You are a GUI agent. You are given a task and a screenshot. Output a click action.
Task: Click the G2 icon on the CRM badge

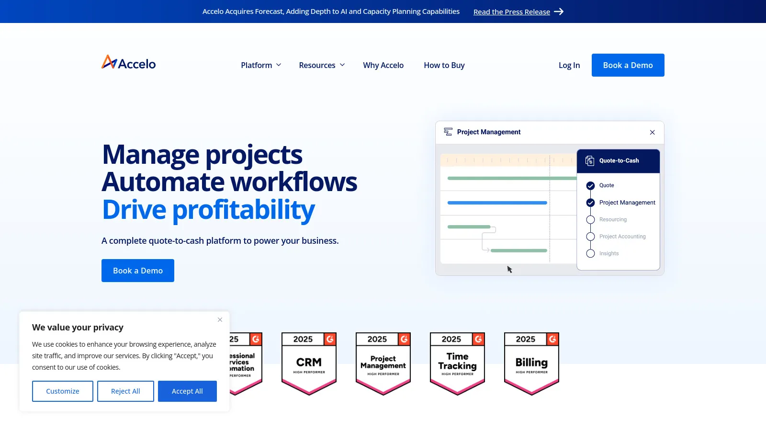coord(330,339)
